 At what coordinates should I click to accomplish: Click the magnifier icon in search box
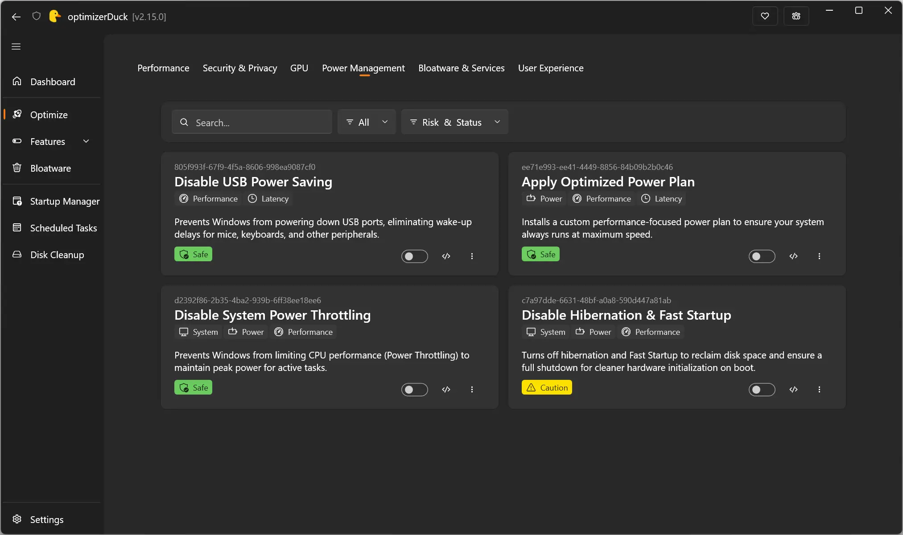(184, 122)
